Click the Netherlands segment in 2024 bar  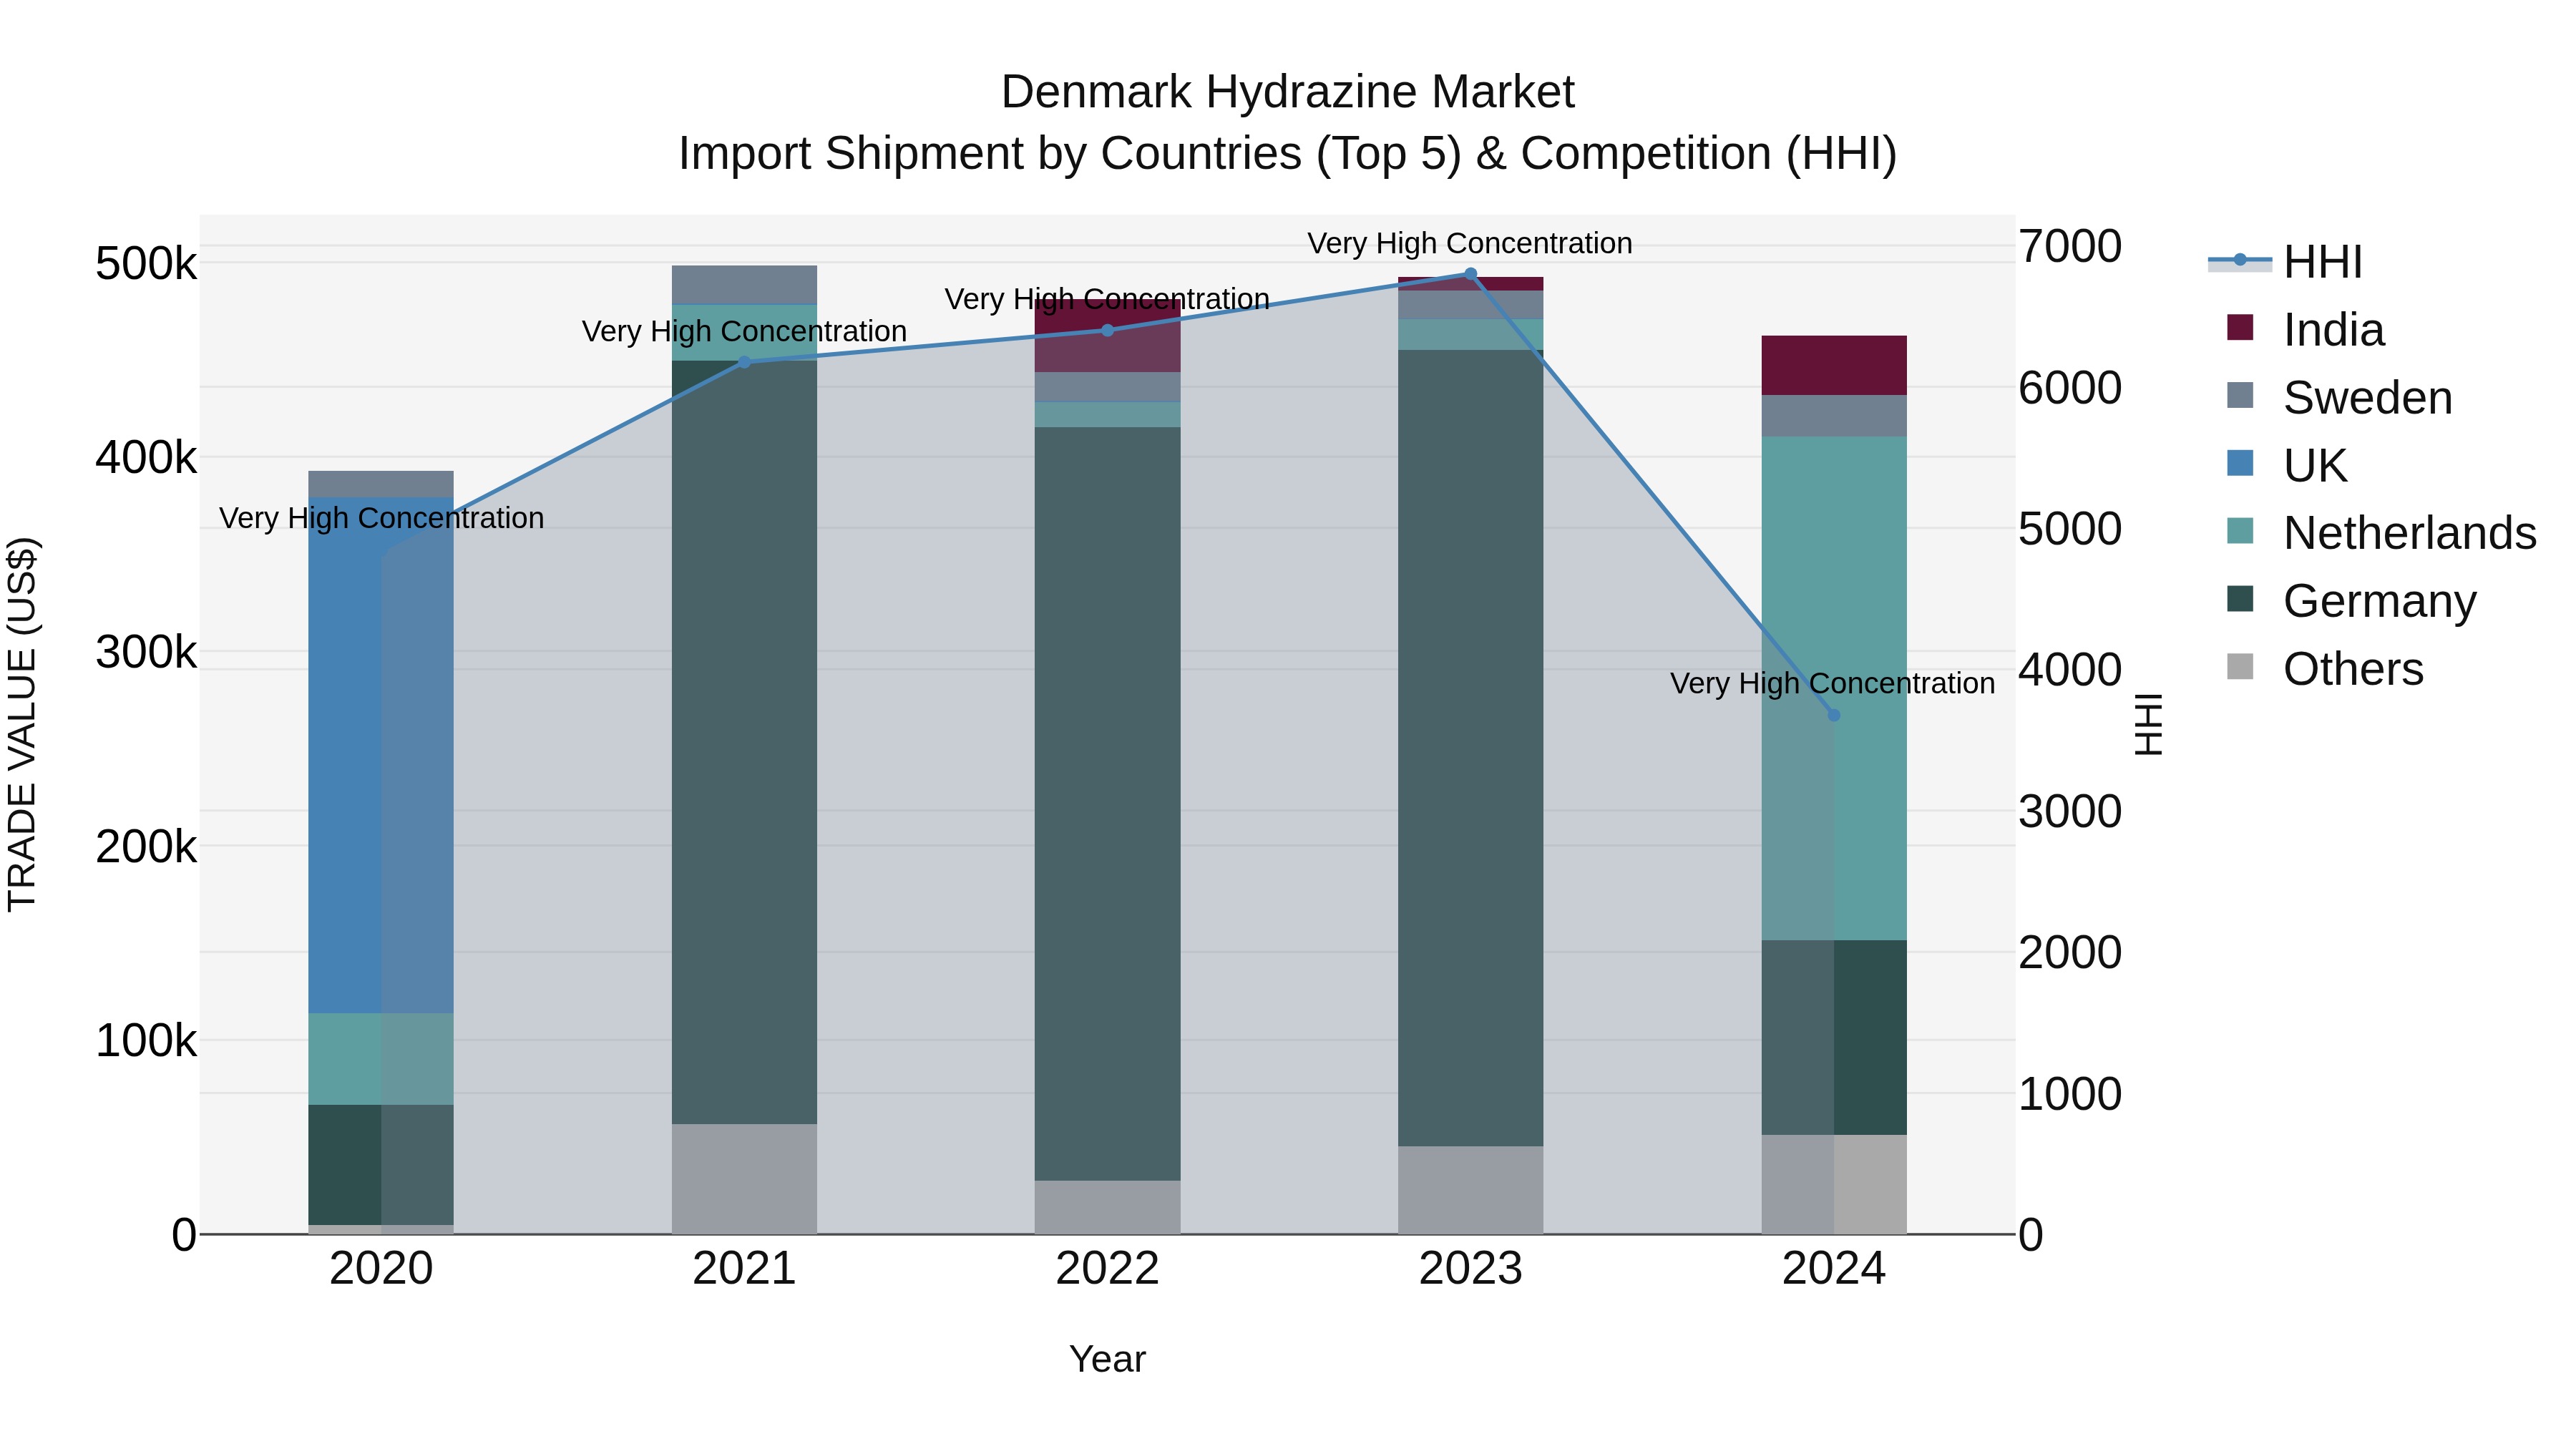pyautogui.click(x=1833, y=688)
